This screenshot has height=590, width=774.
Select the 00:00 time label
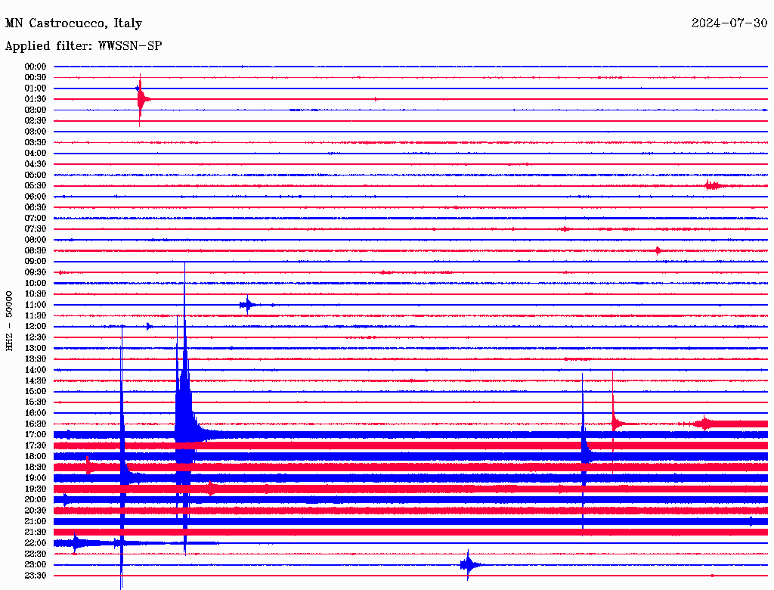point(35,67)
